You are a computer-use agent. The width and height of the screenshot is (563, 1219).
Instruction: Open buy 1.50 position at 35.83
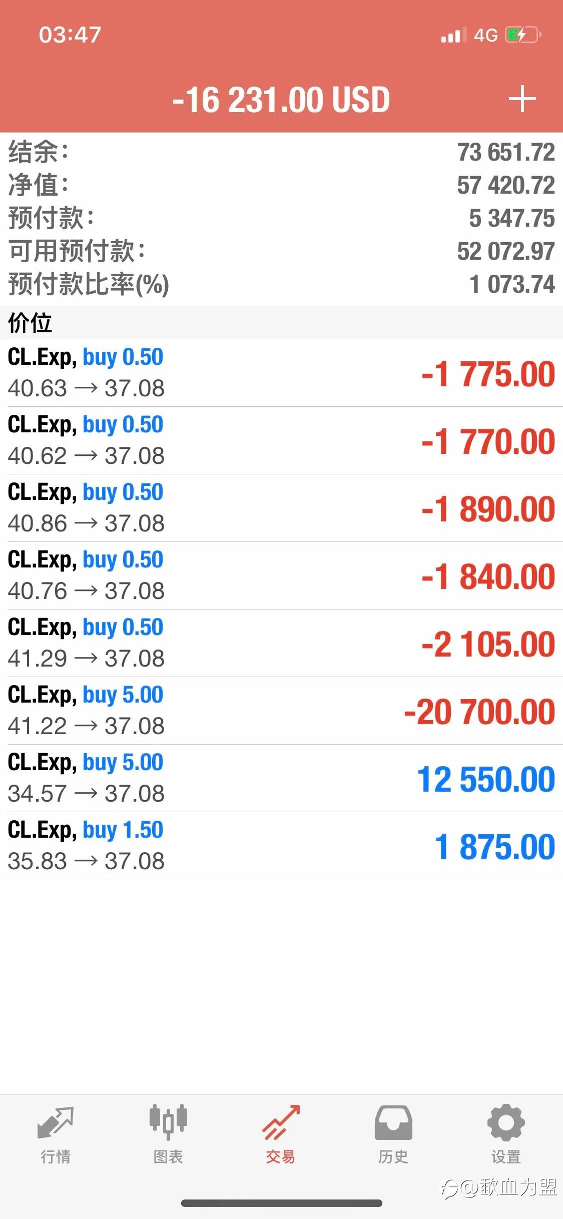[x=281, y=846]
